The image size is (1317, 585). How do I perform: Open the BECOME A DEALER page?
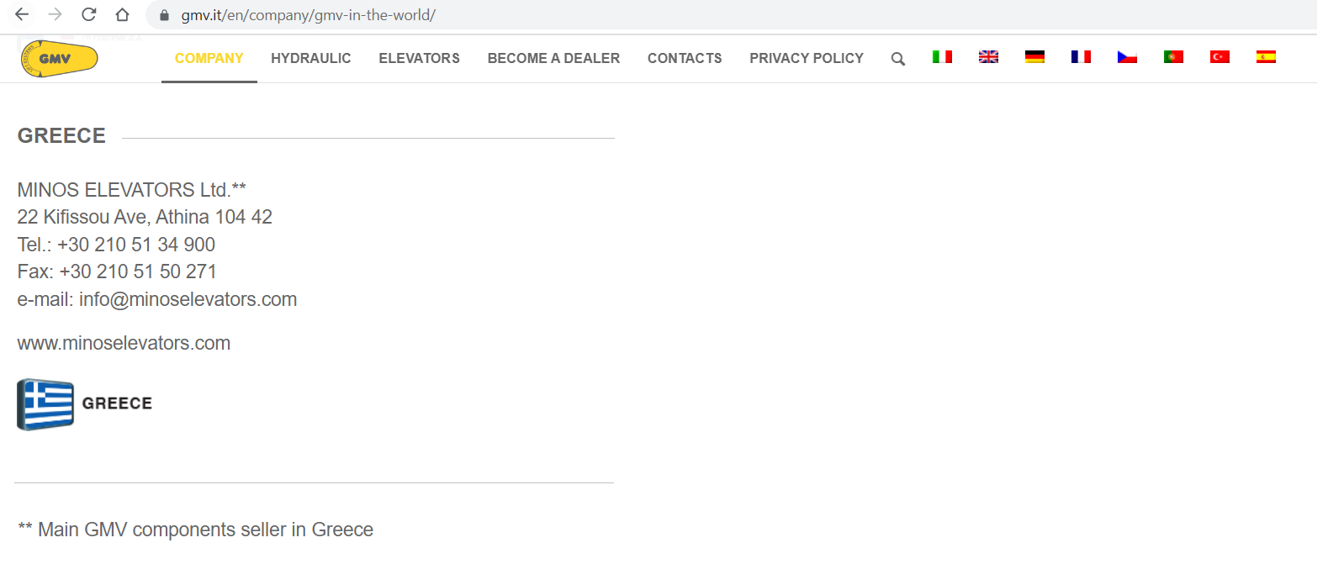coord(553,59)
